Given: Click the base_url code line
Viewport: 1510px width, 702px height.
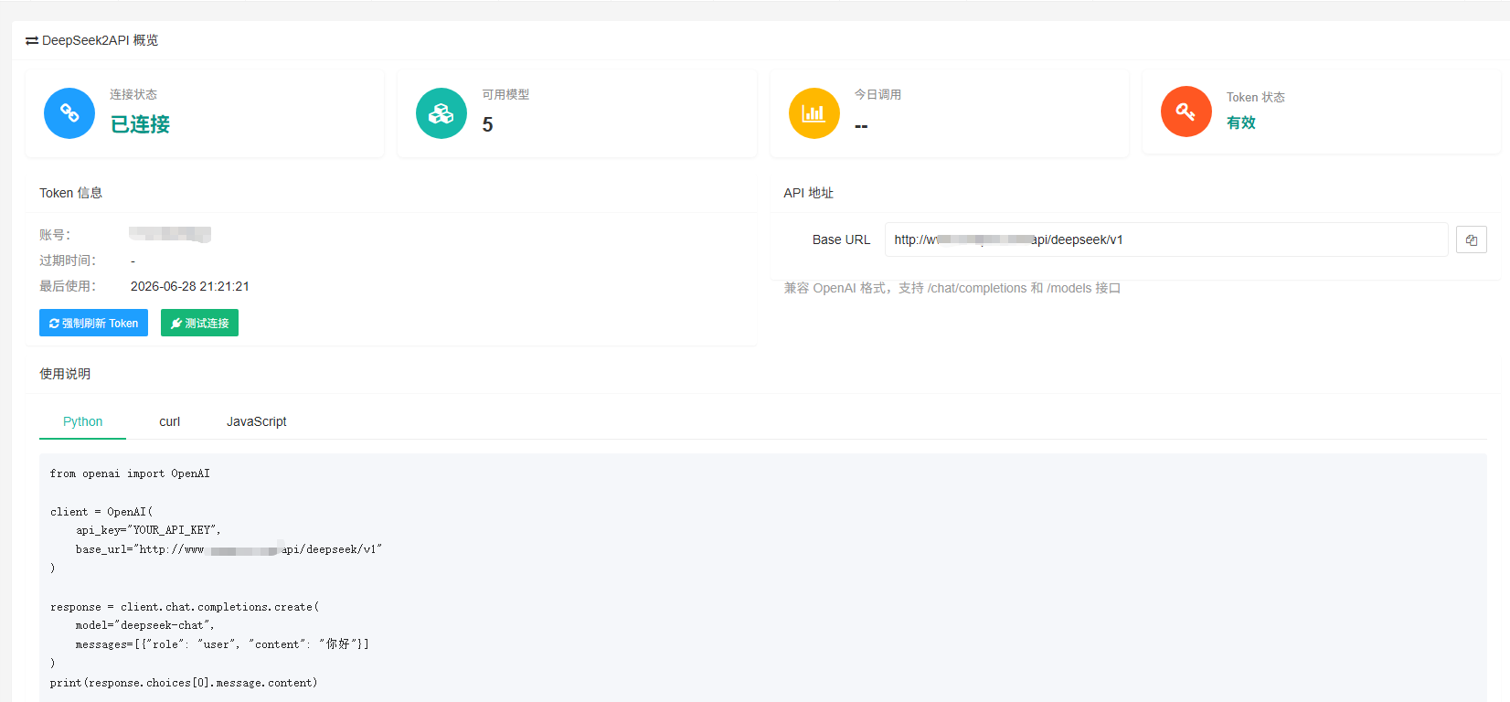Looking at the screenshot, I should click(229, 549).
